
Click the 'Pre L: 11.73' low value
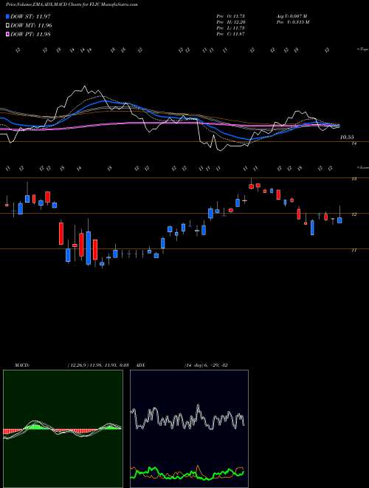coord(231,28)
